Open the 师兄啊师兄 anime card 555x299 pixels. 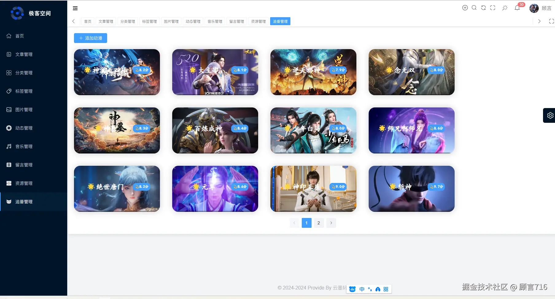click(412, 130)
